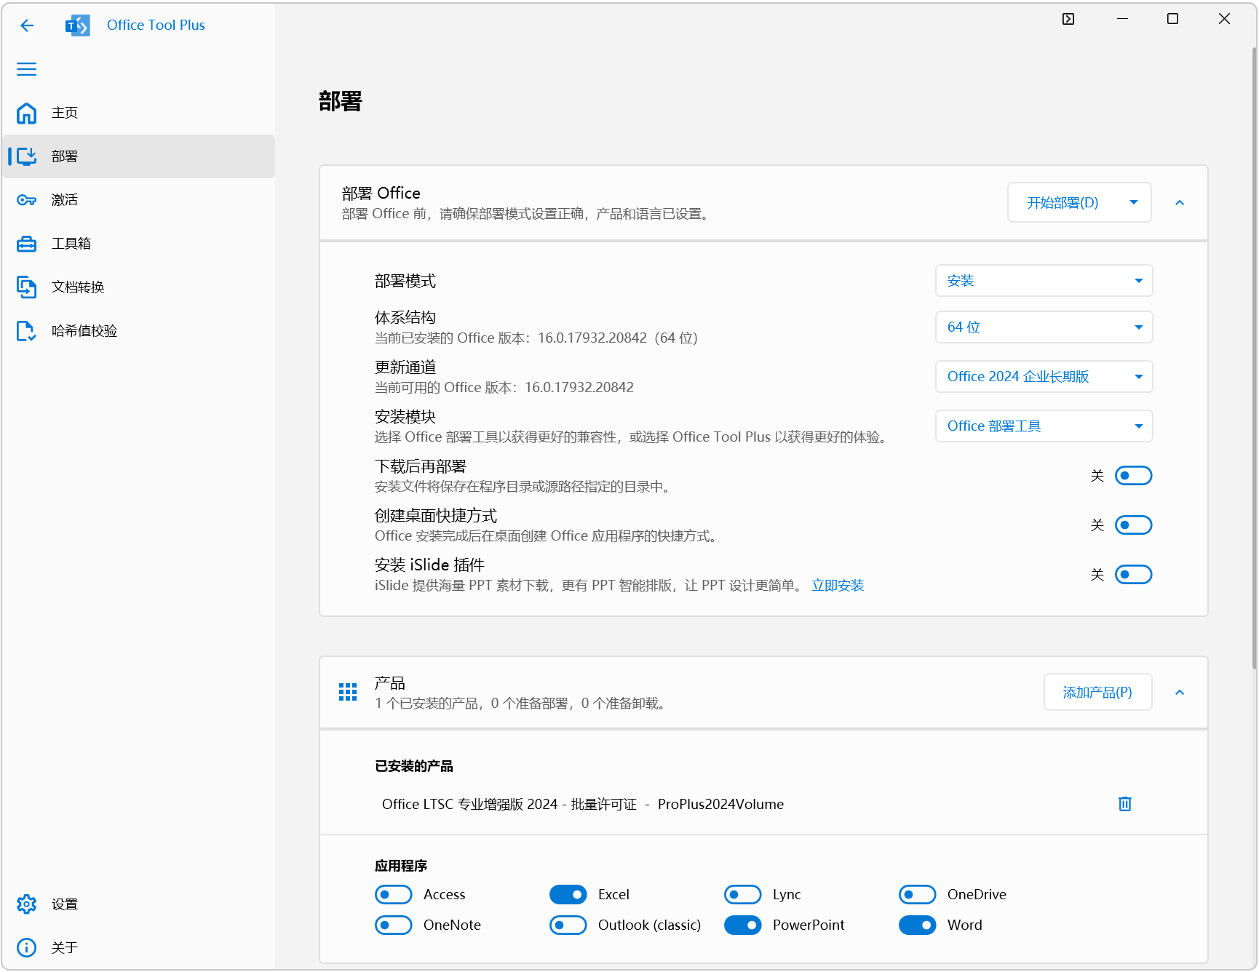Toggle the hamburger navigation menu
The image size is (1259, 972).
(27, 69)
